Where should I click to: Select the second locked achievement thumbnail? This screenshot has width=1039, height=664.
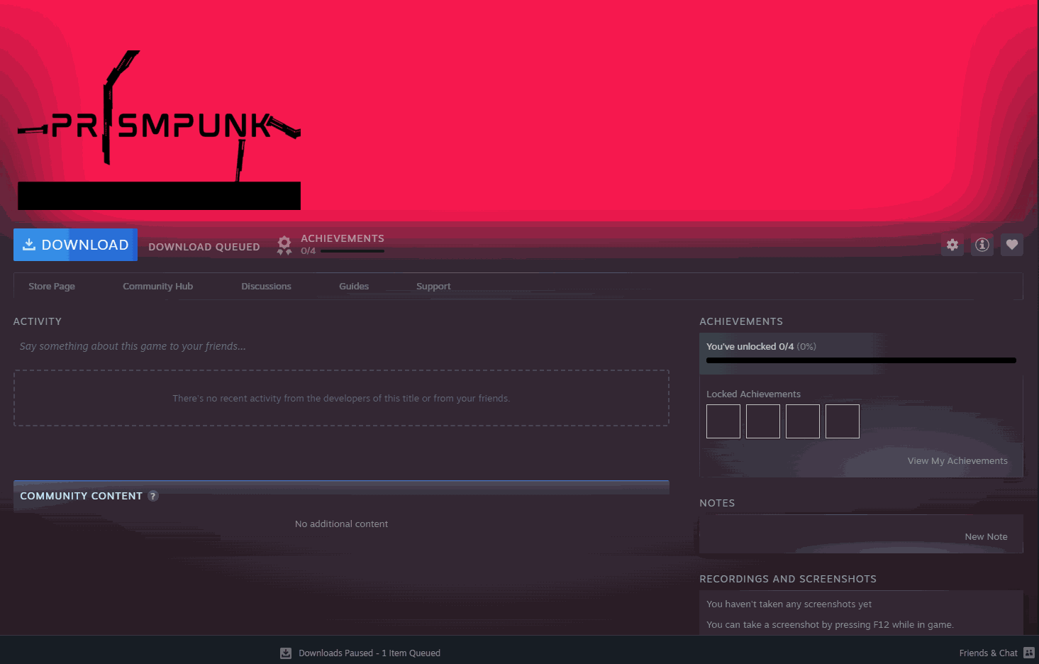[x=763, y=421]
